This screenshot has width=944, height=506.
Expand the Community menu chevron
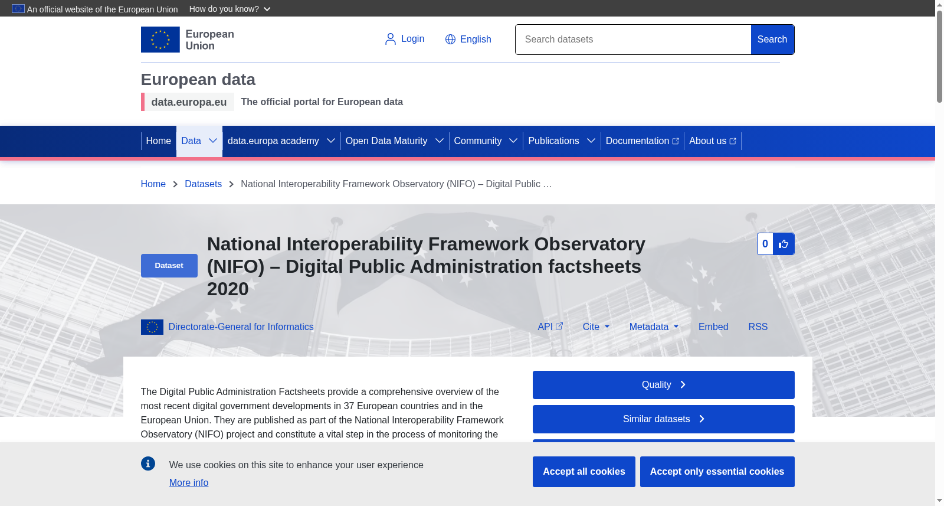coord(513,141)
